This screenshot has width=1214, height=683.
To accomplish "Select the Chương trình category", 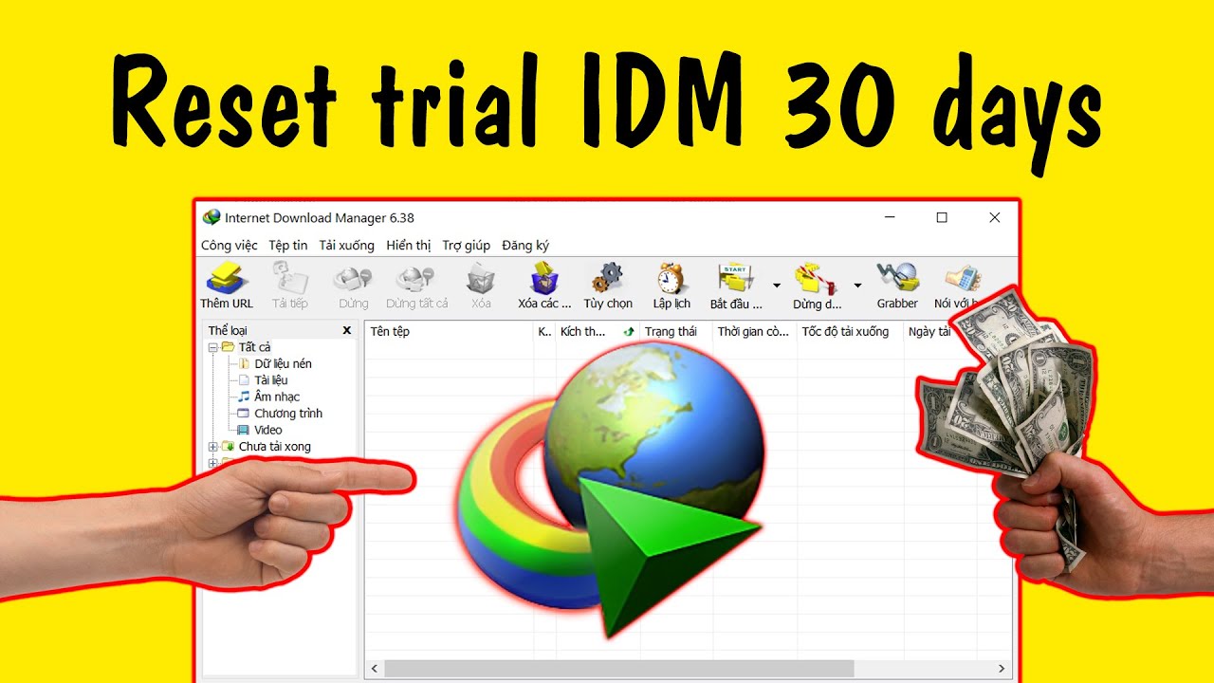I will (x=288, y=414).
